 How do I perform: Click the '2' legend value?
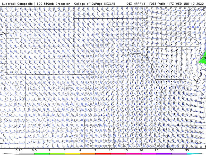point(65,150)
